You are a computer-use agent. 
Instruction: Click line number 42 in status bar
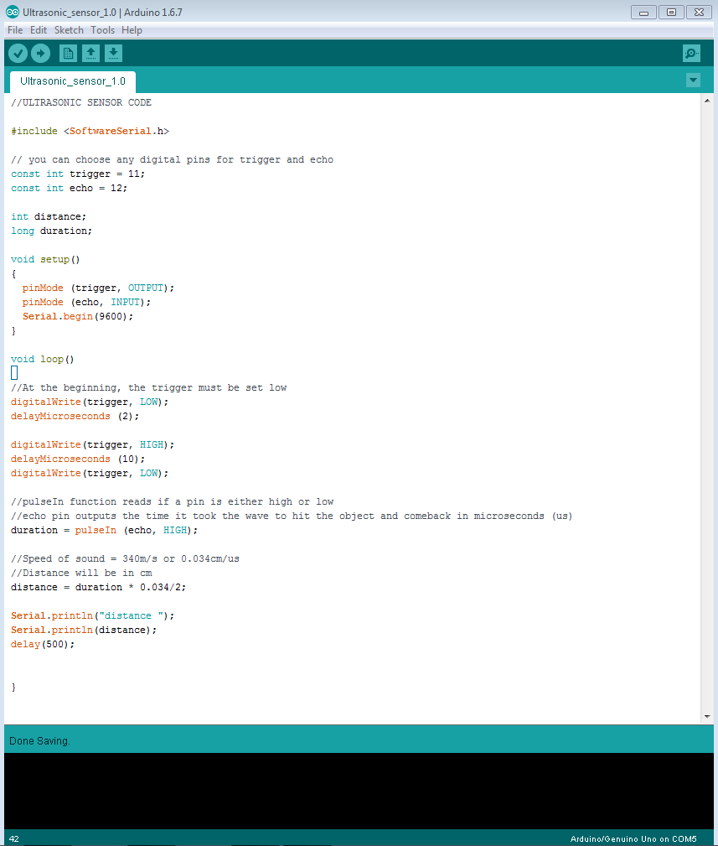coord(14,838)
